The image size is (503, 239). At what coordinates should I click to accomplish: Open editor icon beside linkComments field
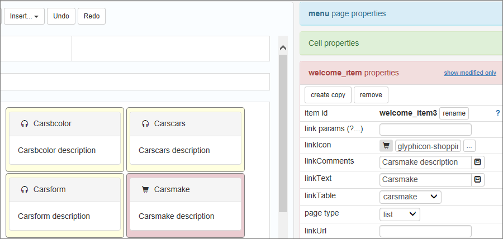tap(478, 162)
